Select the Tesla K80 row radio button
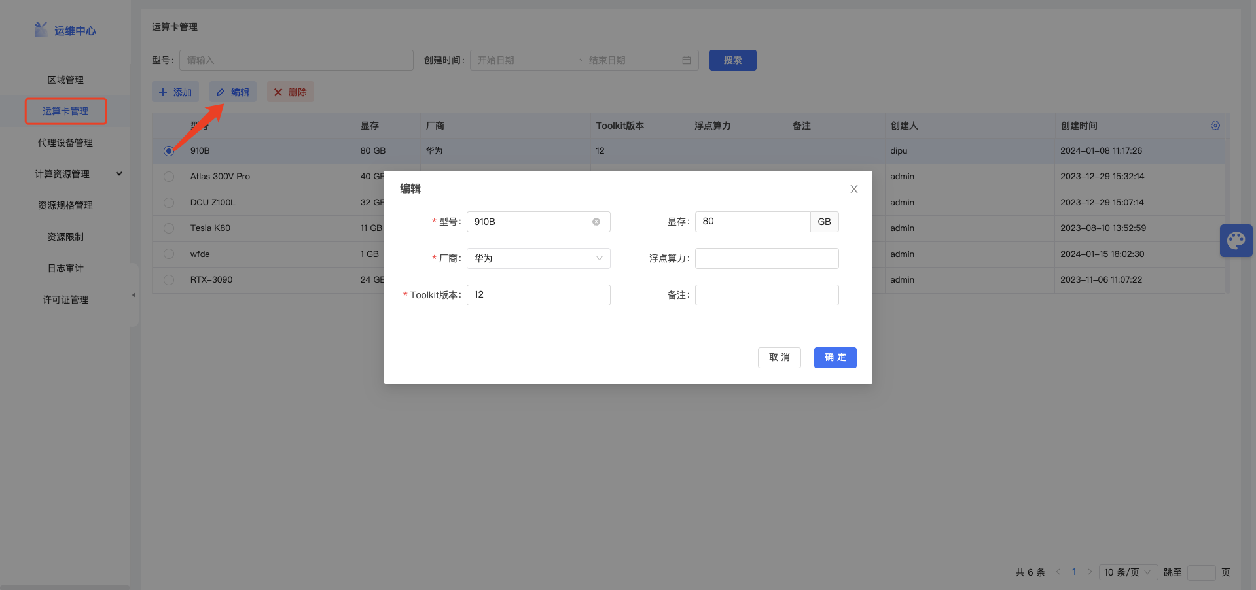 click(169, 228)
